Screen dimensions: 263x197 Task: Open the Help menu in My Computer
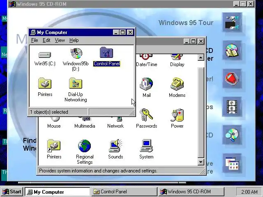[x=74, y=40]
